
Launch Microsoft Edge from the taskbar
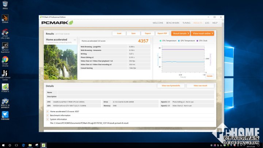tap(23, 145)
